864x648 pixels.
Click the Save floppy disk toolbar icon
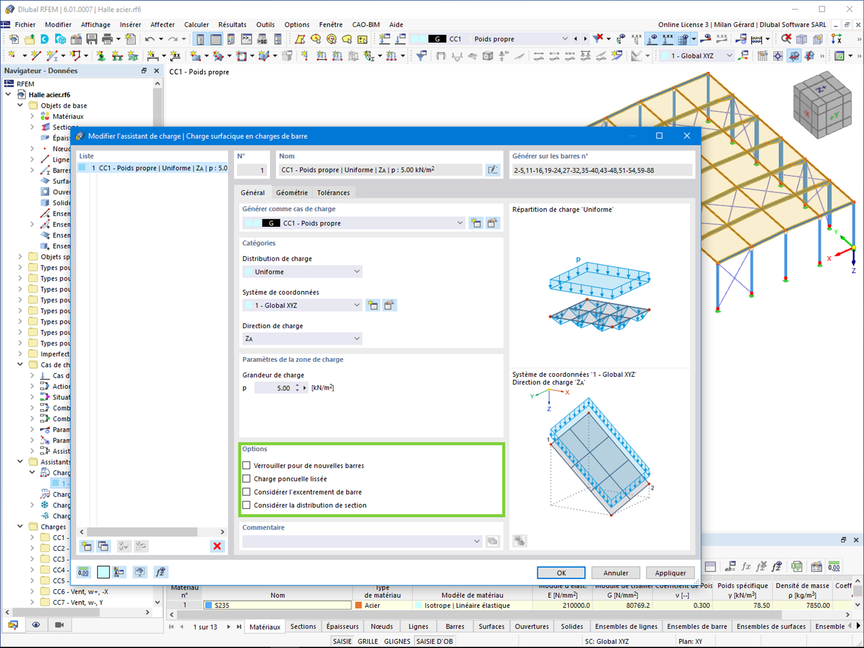(x=92, y=39)
